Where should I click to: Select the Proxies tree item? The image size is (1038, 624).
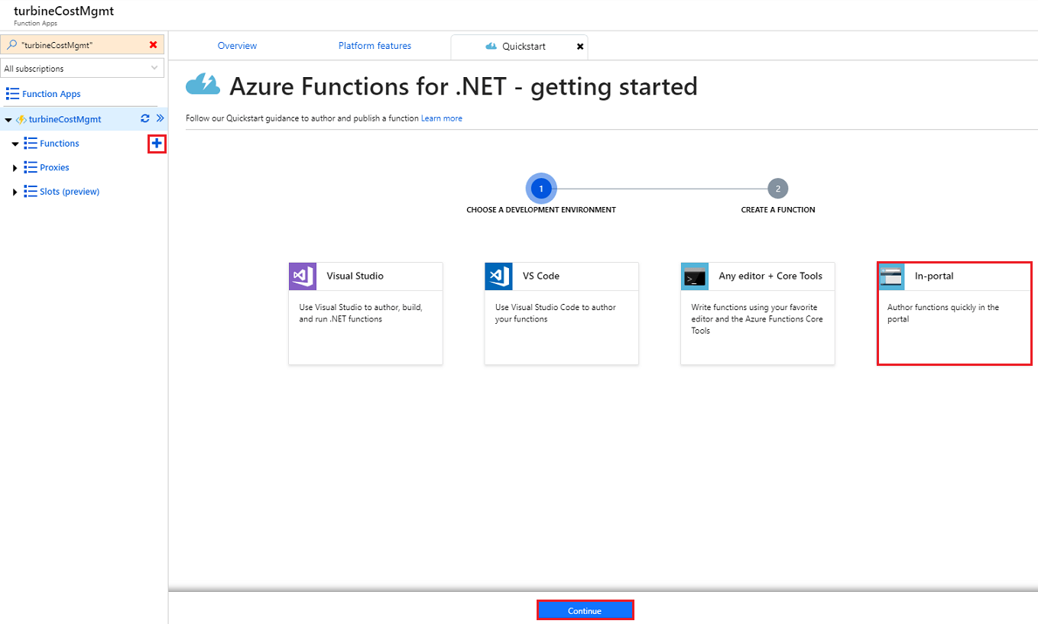click(x=54, y=167)
